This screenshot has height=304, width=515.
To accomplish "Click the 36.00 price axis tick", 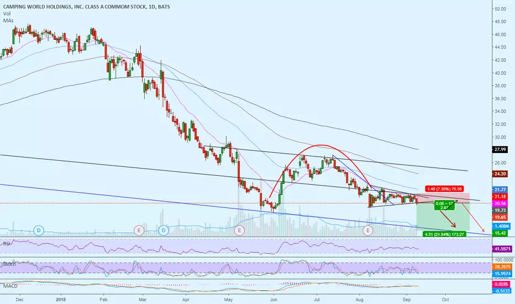I will pyautogui.click(x=500, y=98).
